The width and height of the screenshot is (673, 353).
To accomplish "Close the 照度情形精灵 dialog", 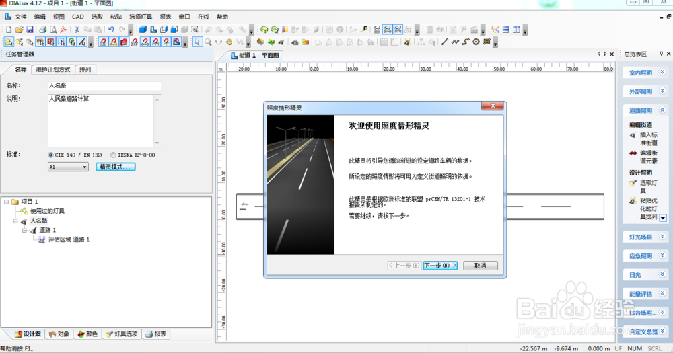I will 493,106.
